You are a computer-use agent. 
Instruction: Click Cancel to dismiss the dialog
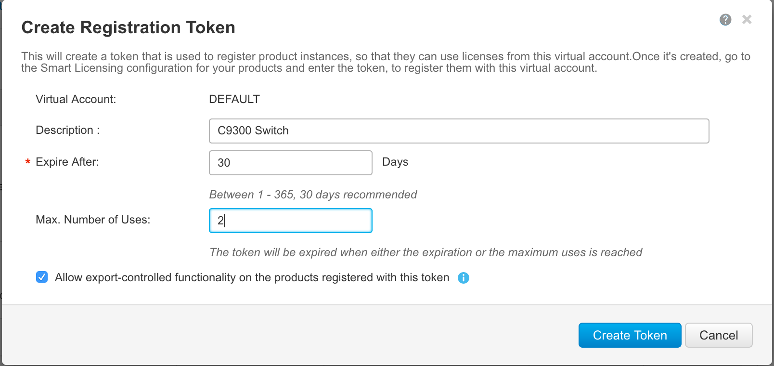click(x=719, y=335)
